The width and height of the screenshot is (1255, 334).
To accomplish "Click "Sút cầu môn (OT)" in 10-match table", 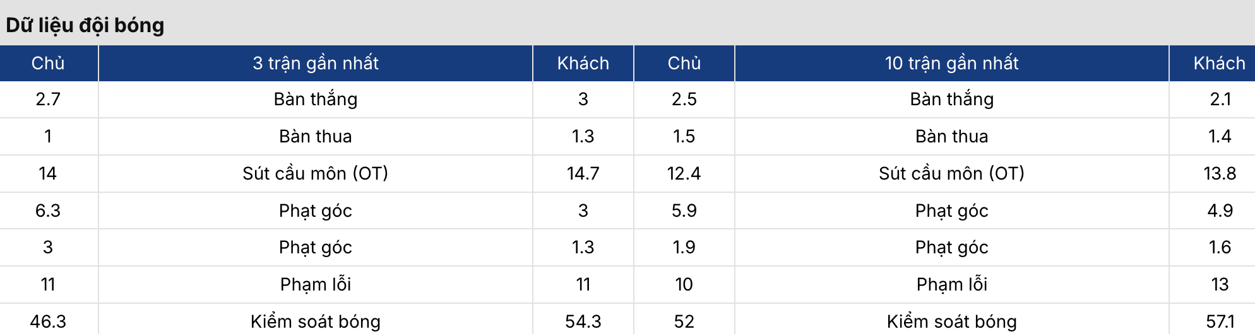I will point(951,173).
